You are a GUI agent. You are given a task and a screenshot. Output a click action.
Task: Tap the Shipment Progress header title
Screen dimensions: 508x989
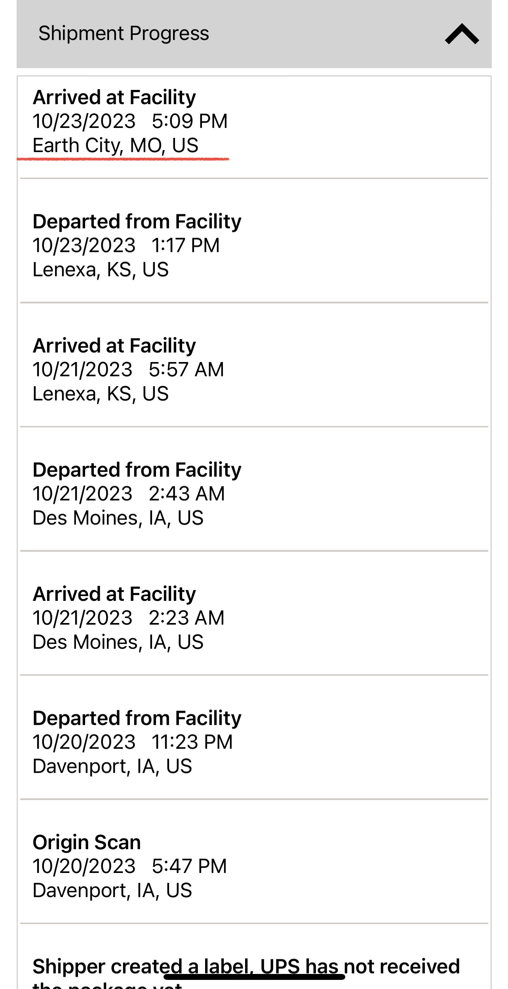[124, 33]
